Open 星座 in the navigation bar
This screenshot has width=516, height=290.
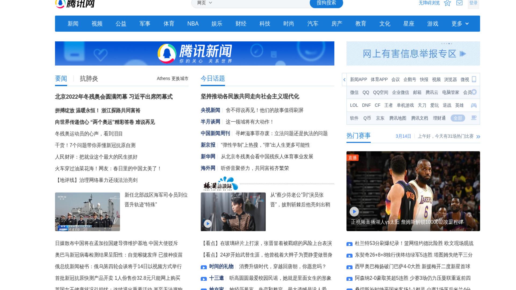pyautogui.click(x=409, y=24)
